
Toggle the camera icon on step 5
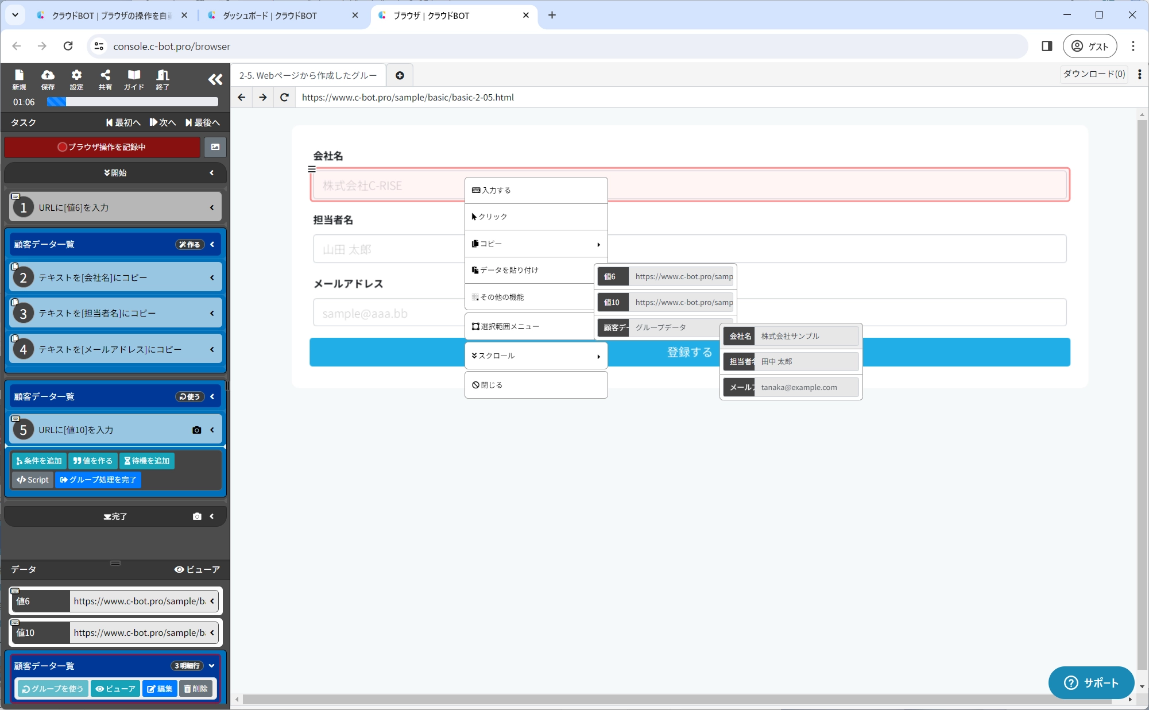click(197, 430)
